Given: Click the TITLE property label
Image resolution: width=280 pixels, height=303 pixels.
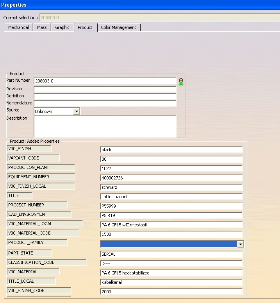Looking at the screenshot, I should [20, 195].
